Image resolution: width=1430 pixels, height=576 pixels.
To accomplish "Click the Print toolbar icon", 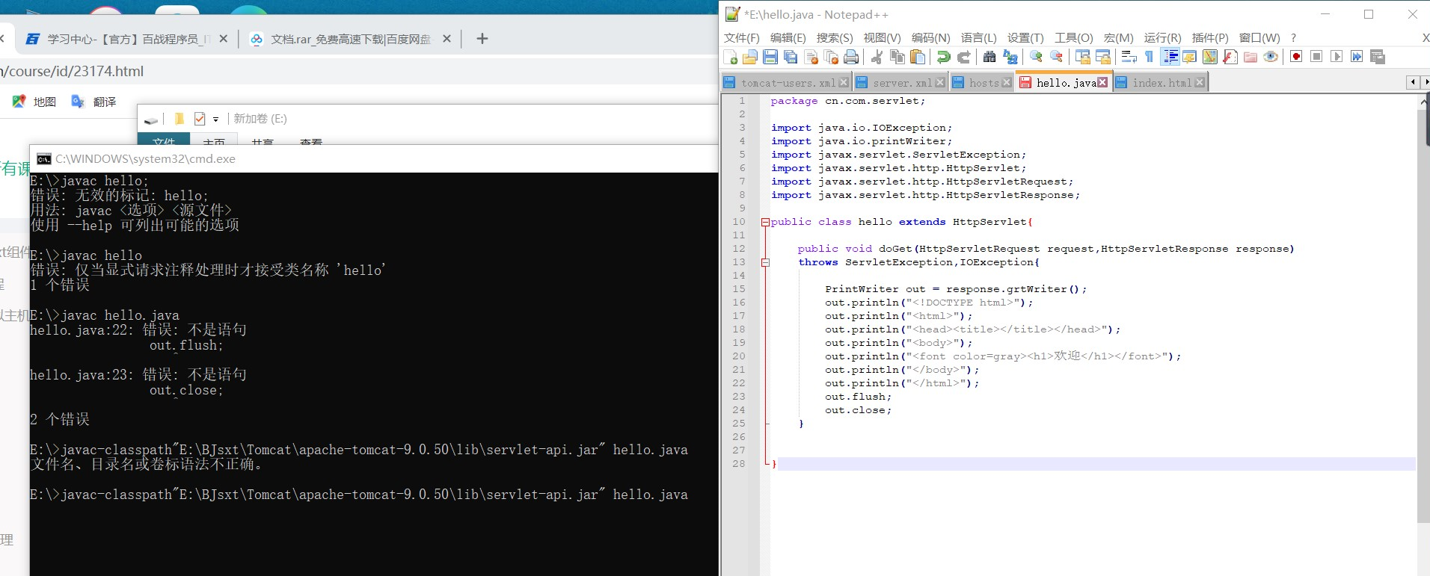I will 851,57.
